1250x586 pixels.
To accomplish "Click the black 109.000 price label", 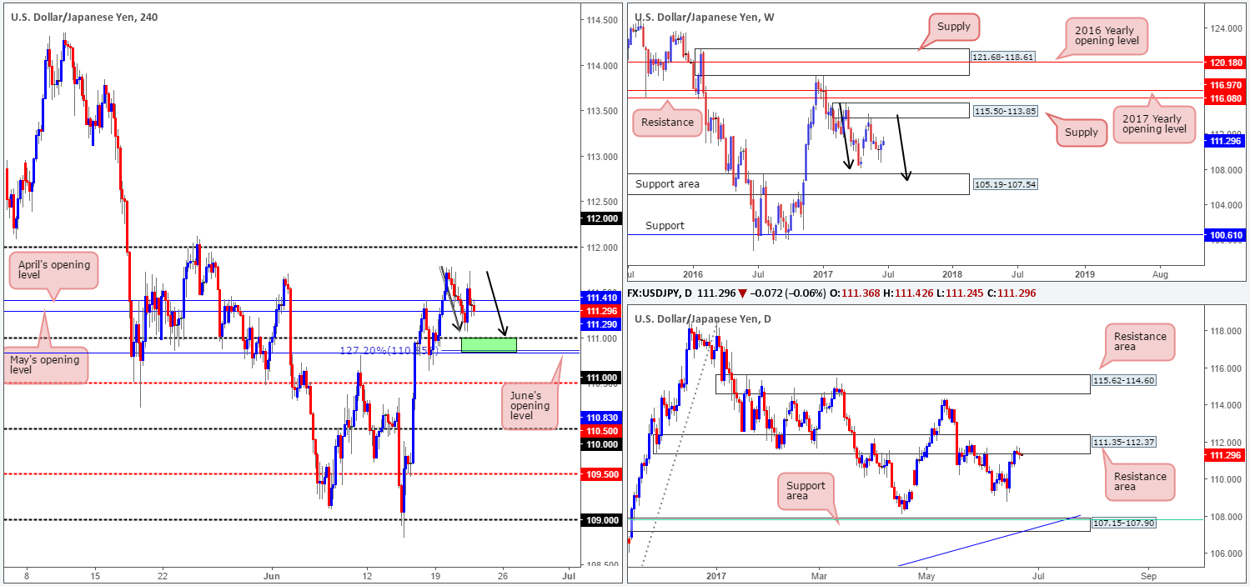I will pyautogui.click(x=600, y=519).
